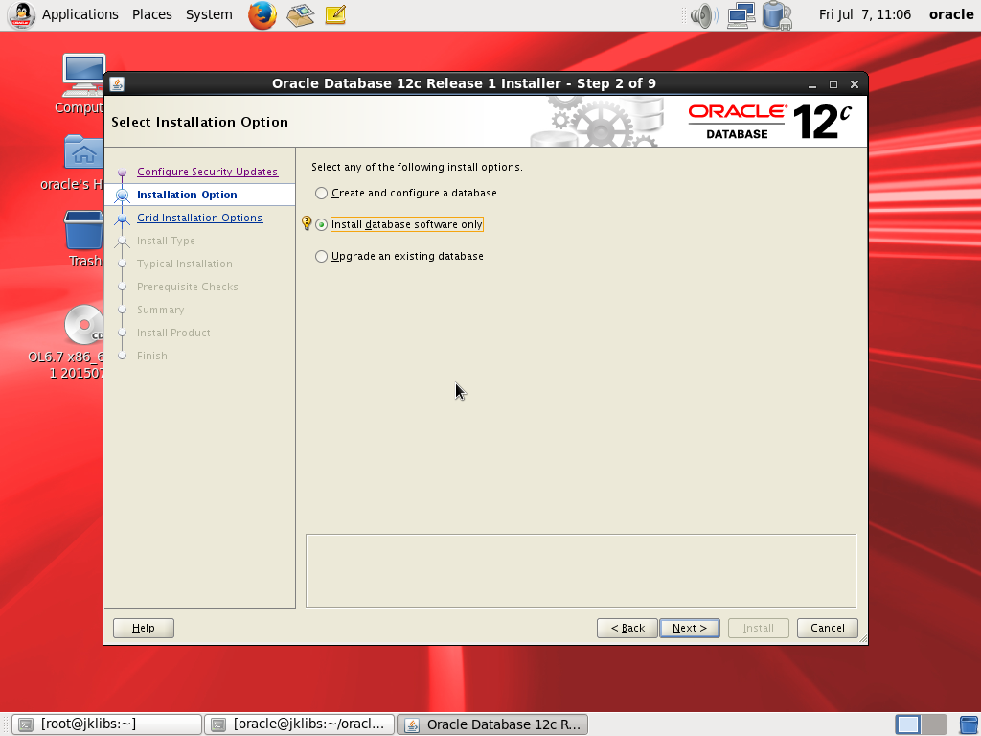981x736 pixels.
Task: Click the installer window menu icon
Action: [117, 84]
